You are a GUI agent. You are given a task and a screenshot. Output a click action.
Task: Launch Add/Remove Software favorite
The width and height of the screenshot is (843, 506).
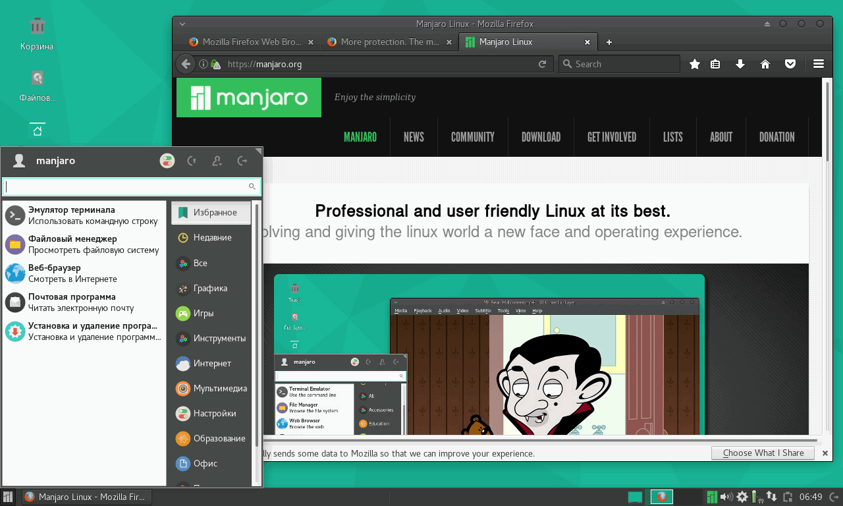click(84, 331)
